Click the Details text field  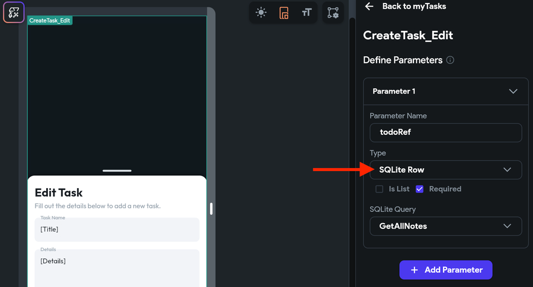(117, 268)
